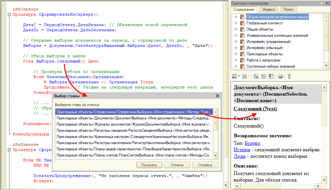Screen dimensions: 331x190
Task: Open the Ложь link
Action: pos(240,156)
